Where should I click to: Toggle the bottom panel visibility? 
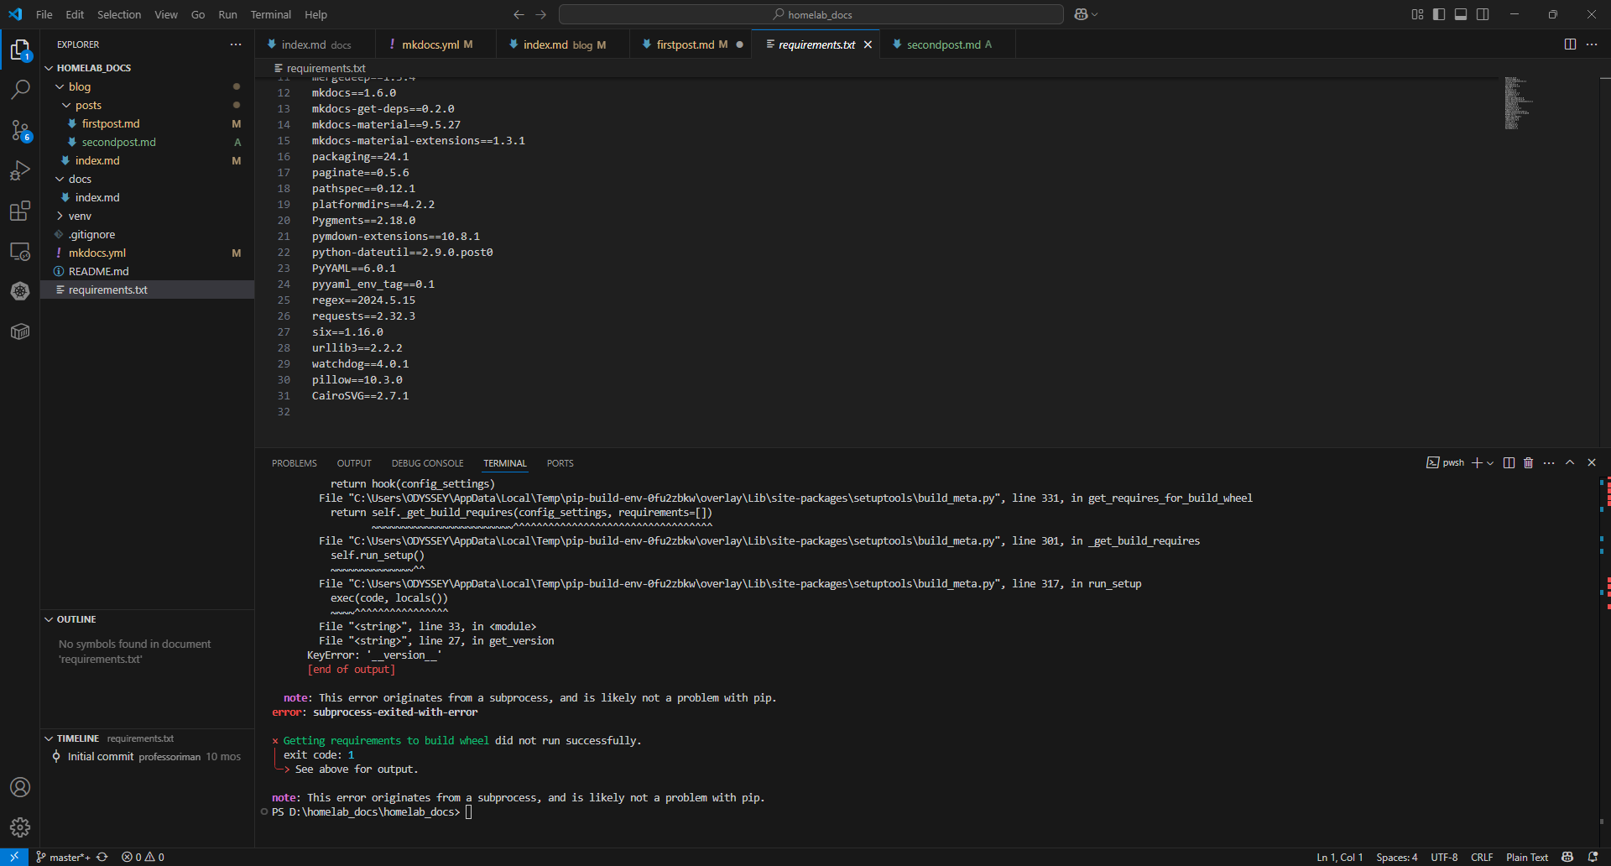point(1461,14)
